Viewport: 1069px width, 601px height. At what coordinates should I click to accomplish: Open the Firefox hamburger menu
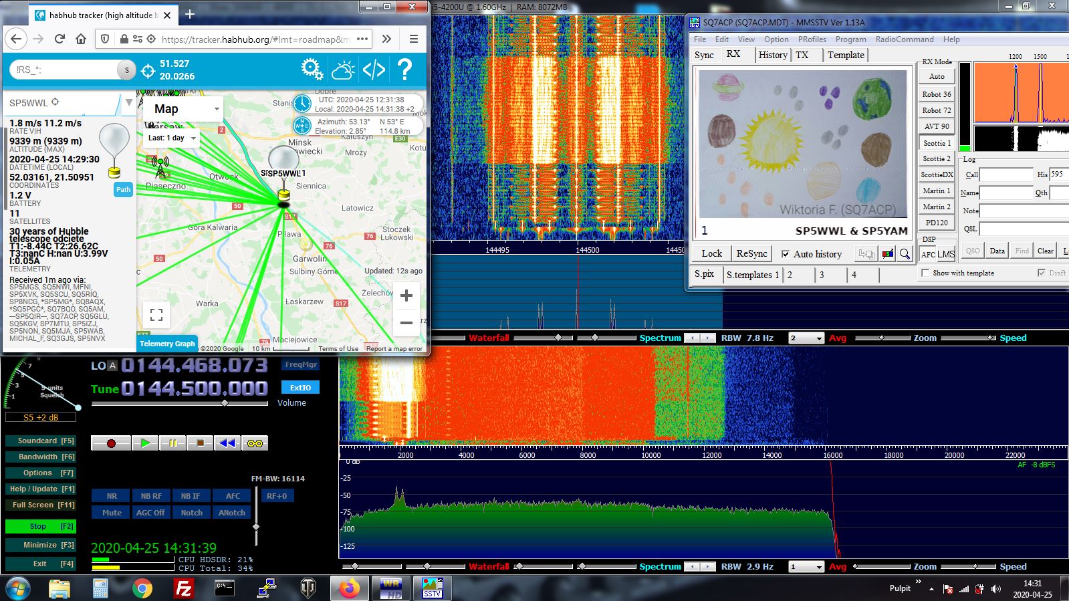414,39
